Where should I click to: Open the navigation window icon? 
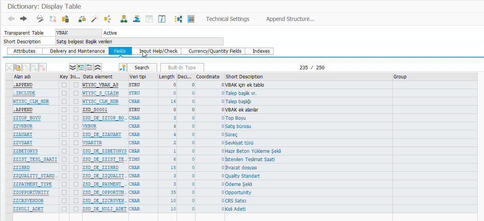pyautogui.click(x=137, y=19)
